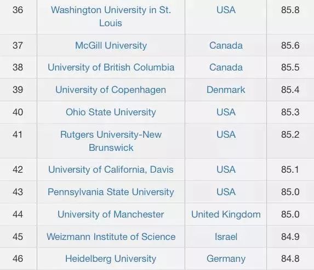Open Pennsylvania State University link
The image size is (314, 270).
pos(111,192)
